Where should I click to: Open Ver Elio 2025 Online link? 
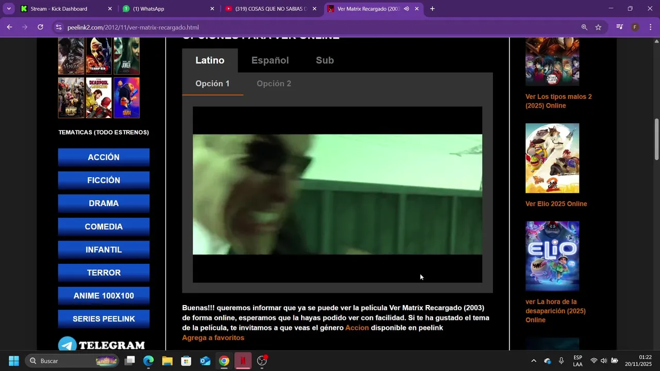click(x=556, y=204)
